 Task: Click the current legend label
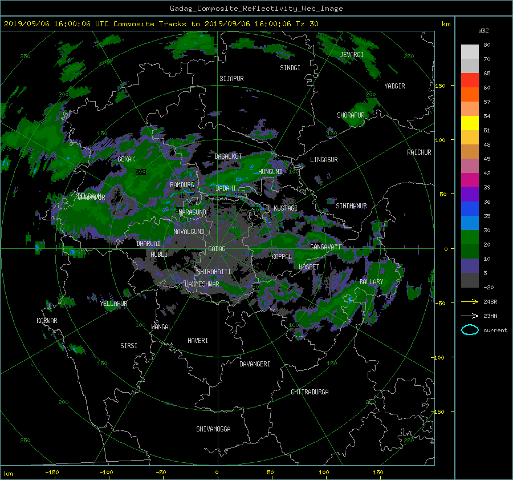(495, 330)
